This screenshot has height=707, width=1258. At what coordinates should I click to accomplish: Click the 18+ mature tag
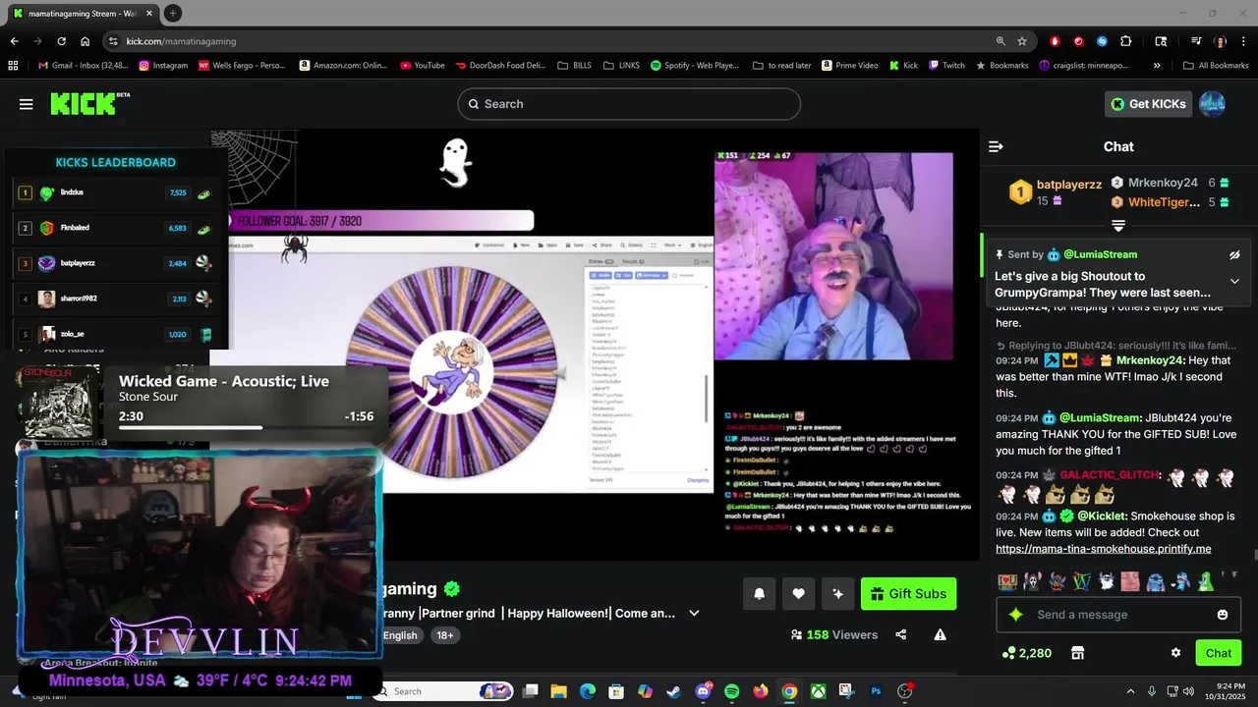pos(445,635)
